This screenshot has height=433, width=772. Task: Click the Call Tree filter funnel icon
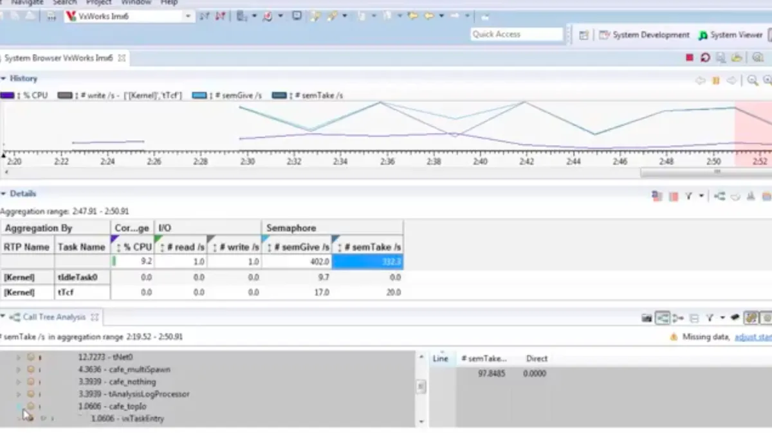click(x=709, y=317)
